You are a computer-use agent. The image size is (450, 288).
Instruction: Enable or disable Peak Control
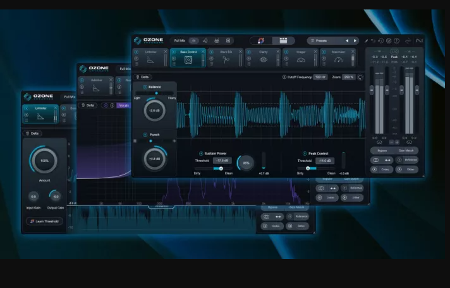click(305, 153)
